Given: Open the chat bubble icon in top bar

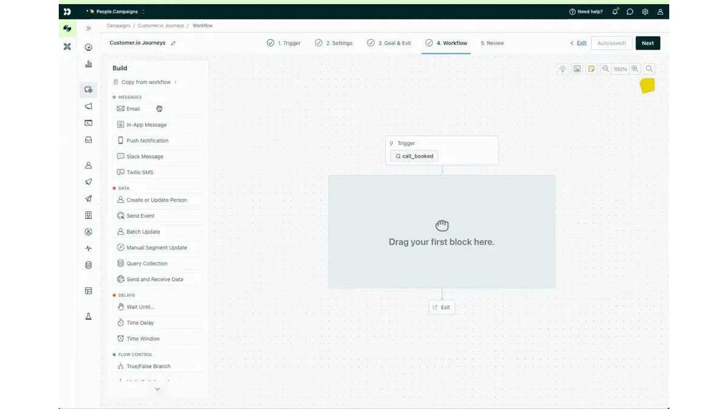Looking at the screenshot, I should tap(630, 12).
